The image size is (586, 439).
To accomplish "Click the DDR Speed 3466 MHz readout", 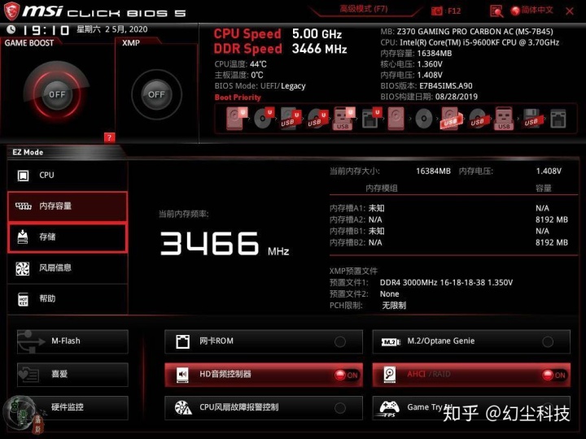I will (280, 49).
